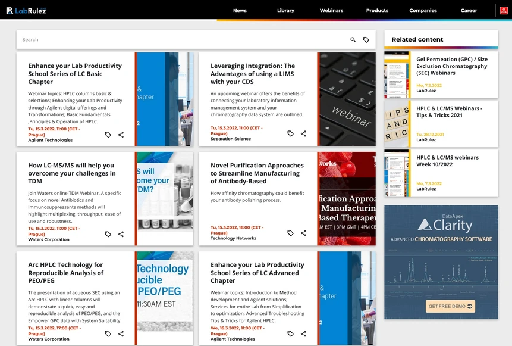Open Gel Permeation (GPC) / SEC Webinars related item
The width and height of the screenshot is (512, 346).
[x=451, y=66]
